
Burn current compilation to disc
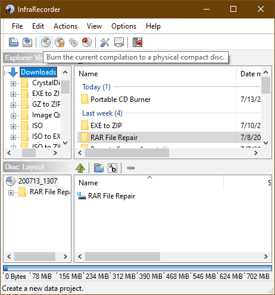[46, 42]
